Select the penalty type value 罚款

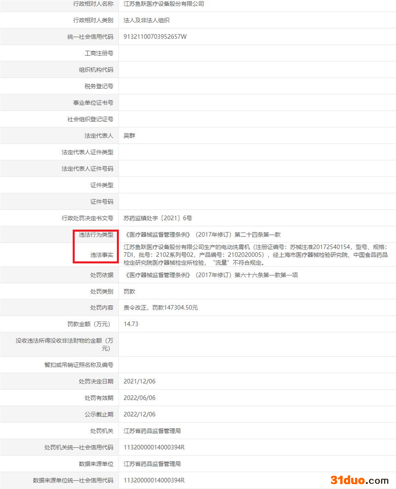129,292
